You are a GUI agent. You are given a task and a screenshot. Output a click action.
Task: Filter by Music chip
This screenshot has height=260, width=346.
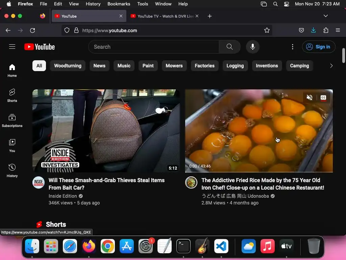(x=124, y=66)
